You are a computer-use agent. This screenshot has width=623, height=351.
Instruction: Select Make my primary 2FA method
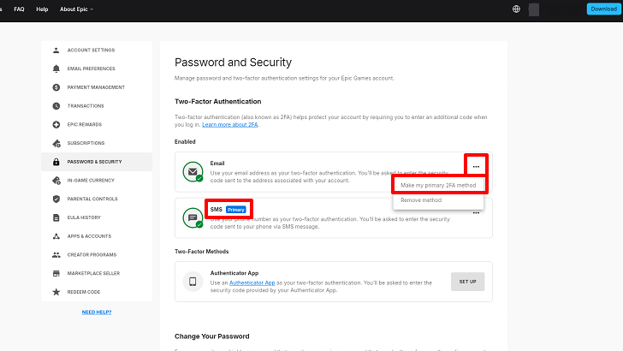(440, 185)
